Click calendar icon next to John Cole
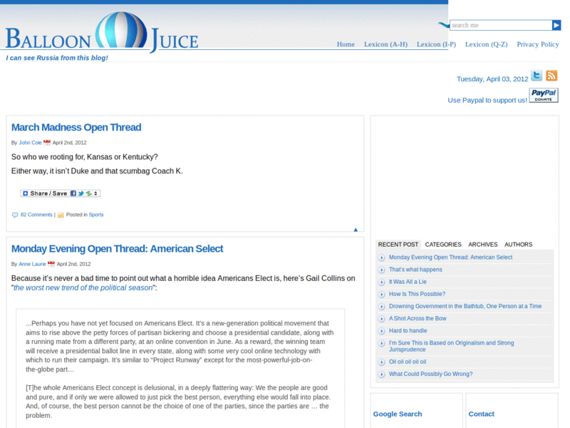The width and height of the screenshot is (570, 428). [x=47, y=143]
